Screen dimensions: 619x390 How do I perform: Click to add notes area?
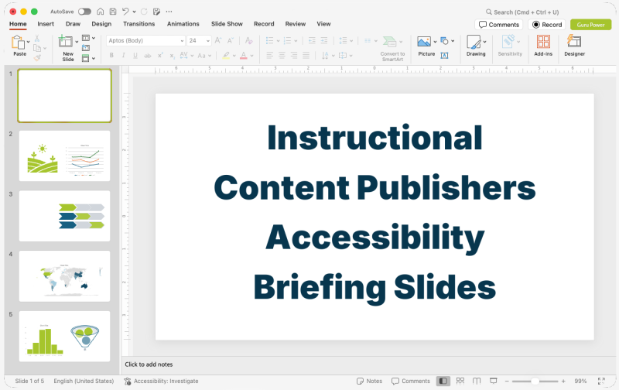pyautogui.click(x=149, y=364)
